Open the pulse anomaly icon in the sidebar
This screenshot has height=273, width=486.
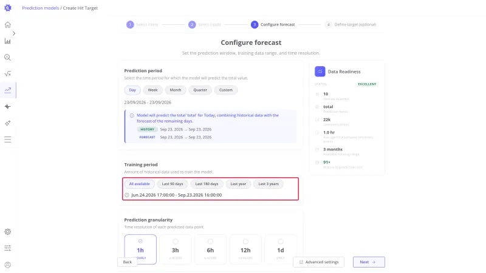(8, 107)
